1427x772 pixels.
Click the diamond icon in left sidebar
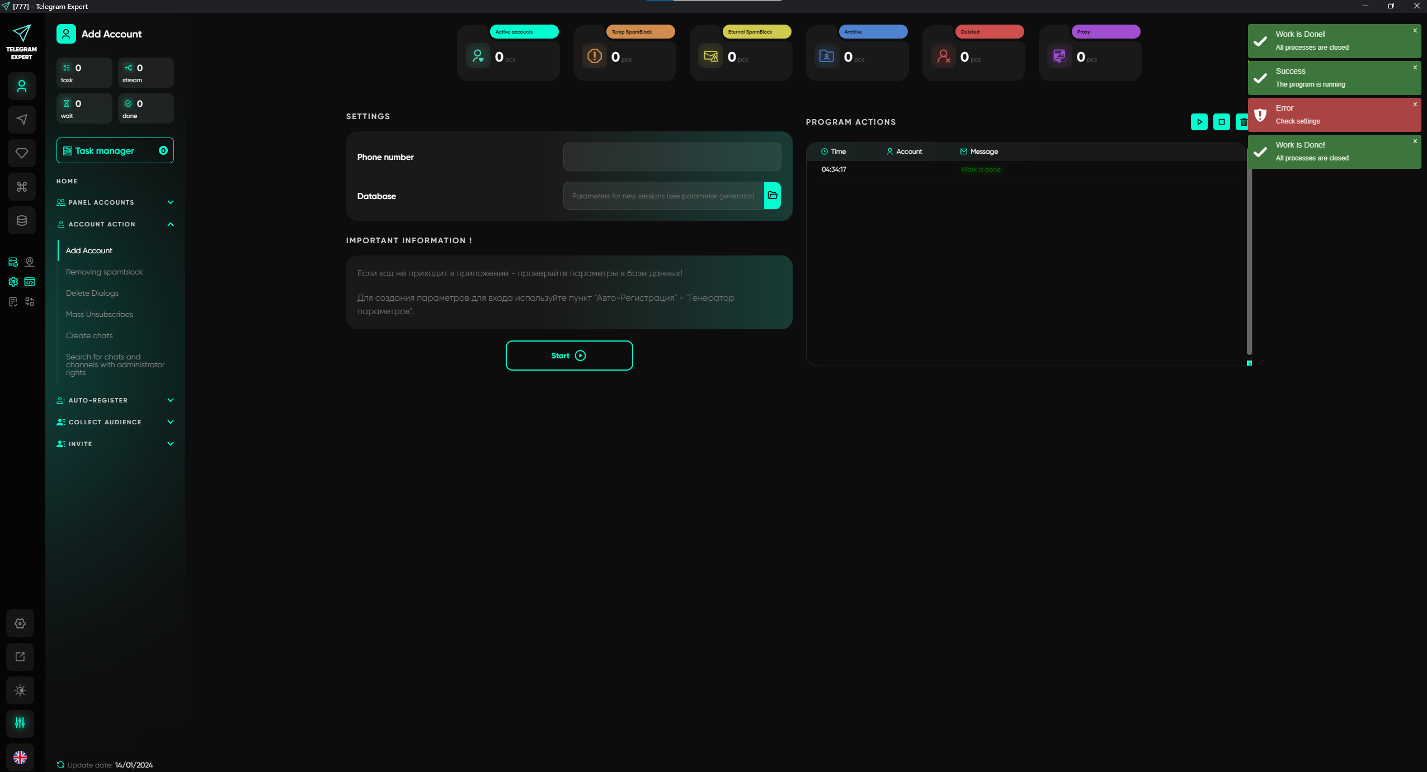pyautogui.click(x=22, y=153)
